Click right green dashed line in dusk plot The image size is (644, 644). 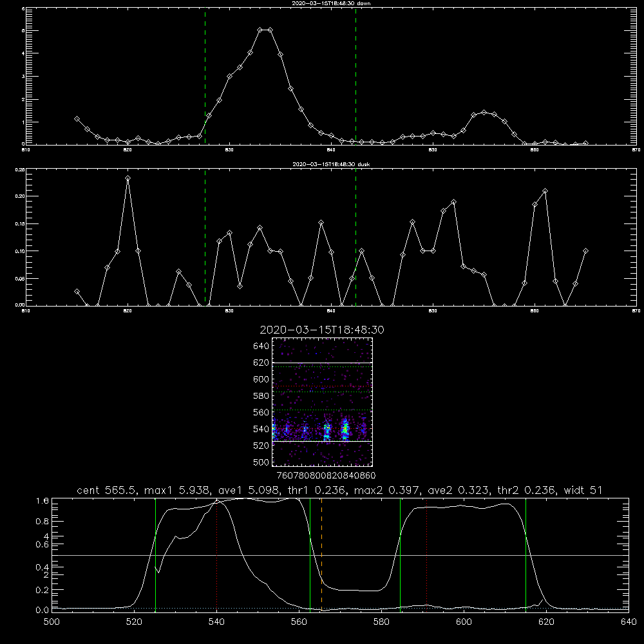[x=355, y=237]
